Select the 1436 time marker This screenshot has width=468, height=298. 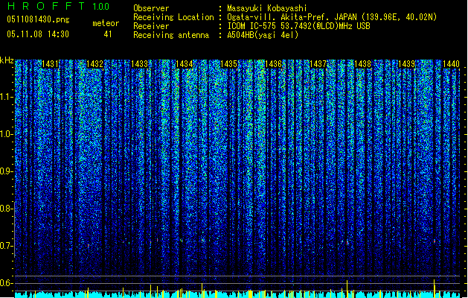click(x=273, y=64)
